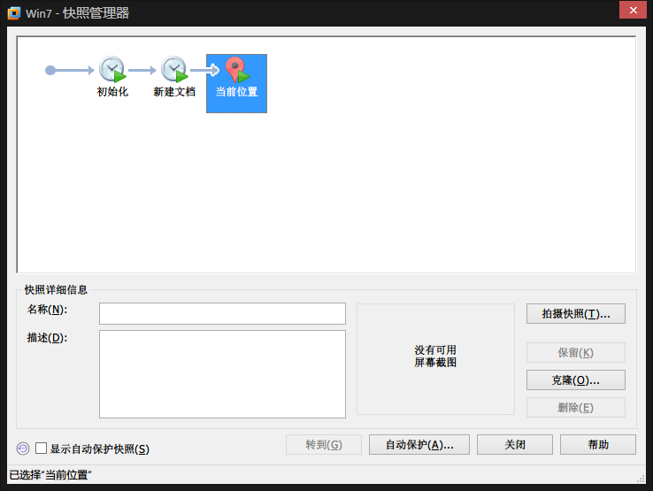Open the 克隆(O)... dialog button
The height and width of the screenshot is (491, 653).
[x=575, y=380]
